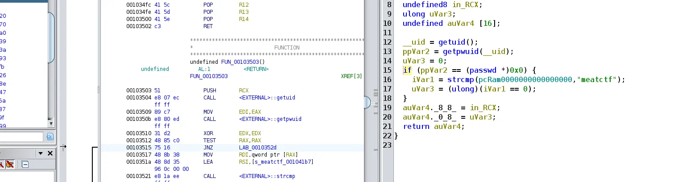Click the XREF[3] label of FUN_00103503
This screenshot has width=690, height=182.
pos(351,76)
